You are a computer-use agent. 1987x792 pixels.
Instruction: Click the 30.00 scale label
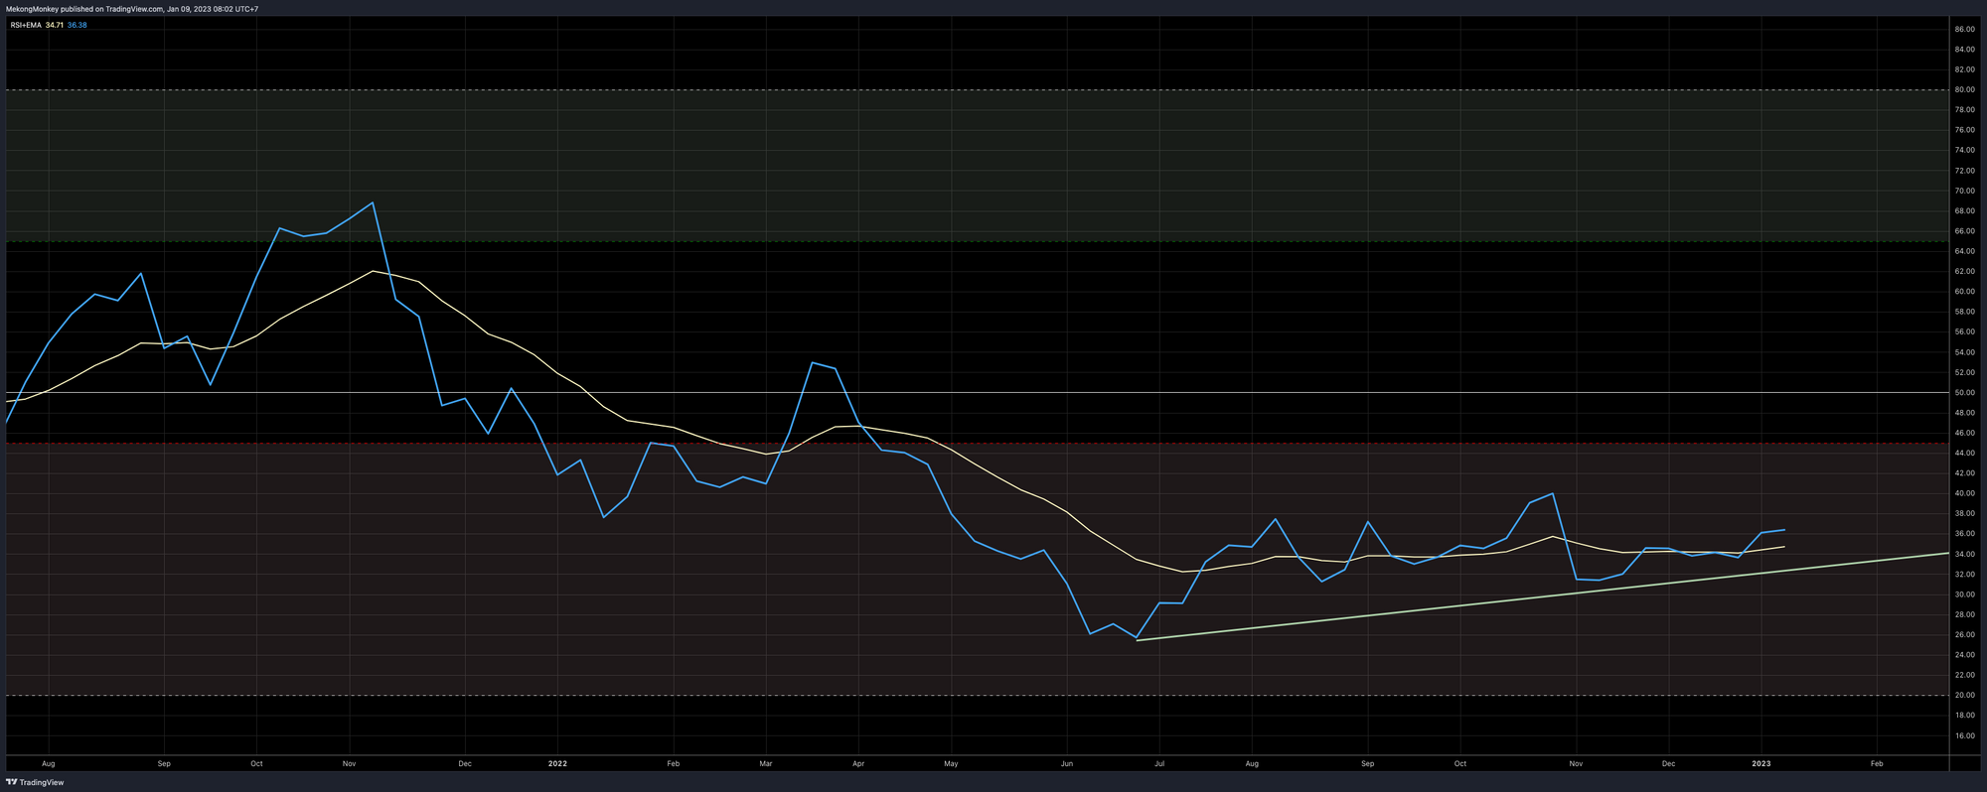tap(1964, 594)
